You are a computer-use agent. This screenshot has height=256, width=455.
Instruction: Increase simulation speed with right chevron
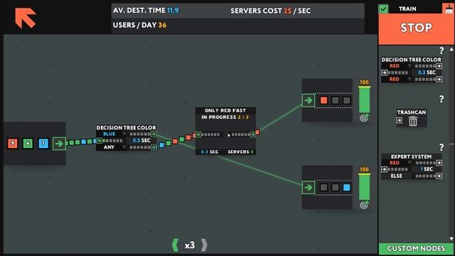pyautogui.click(x=204, y=245)
